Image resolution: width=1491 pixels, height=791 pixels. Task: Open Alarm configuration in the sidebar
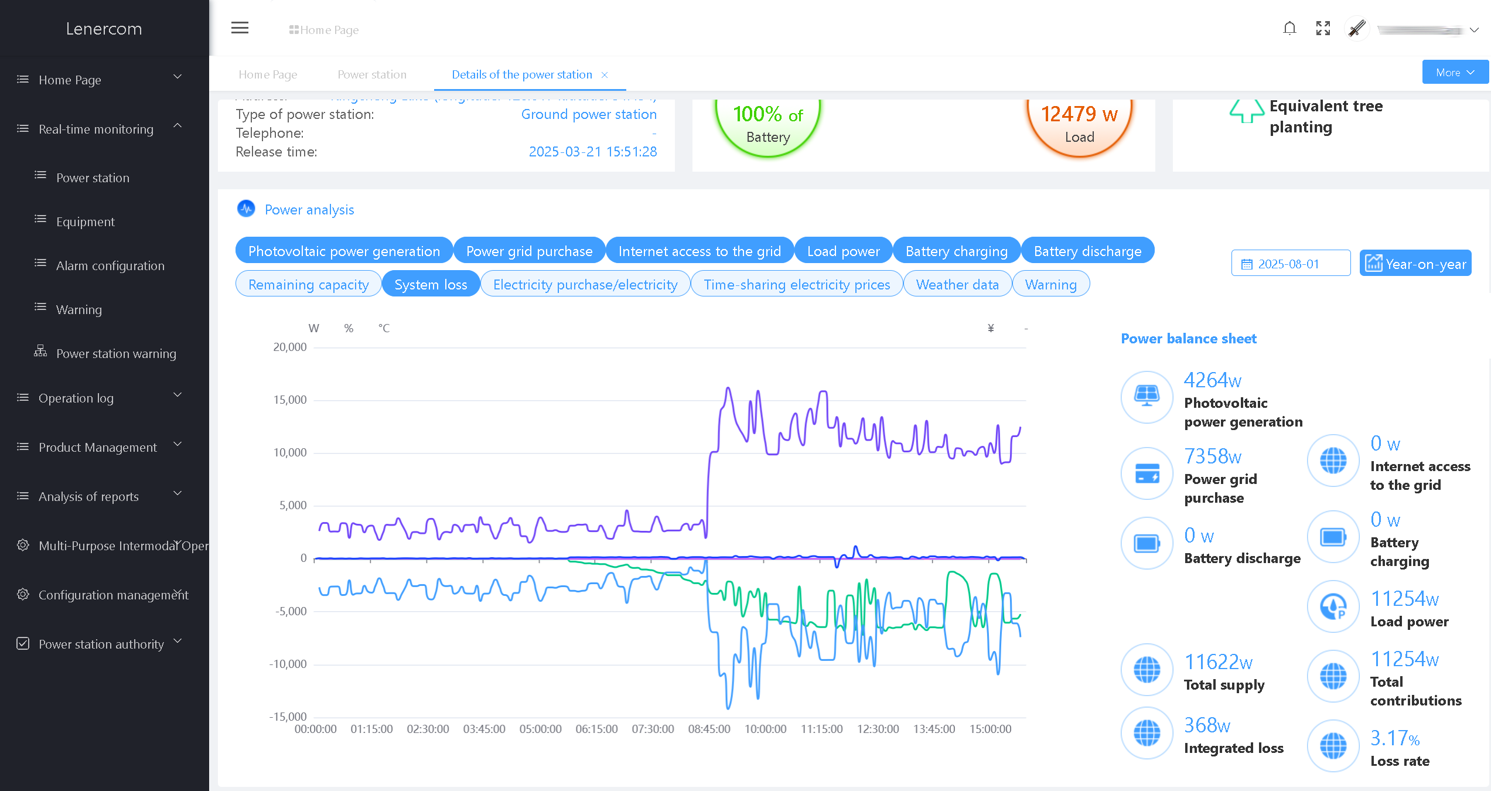[110, 265]
